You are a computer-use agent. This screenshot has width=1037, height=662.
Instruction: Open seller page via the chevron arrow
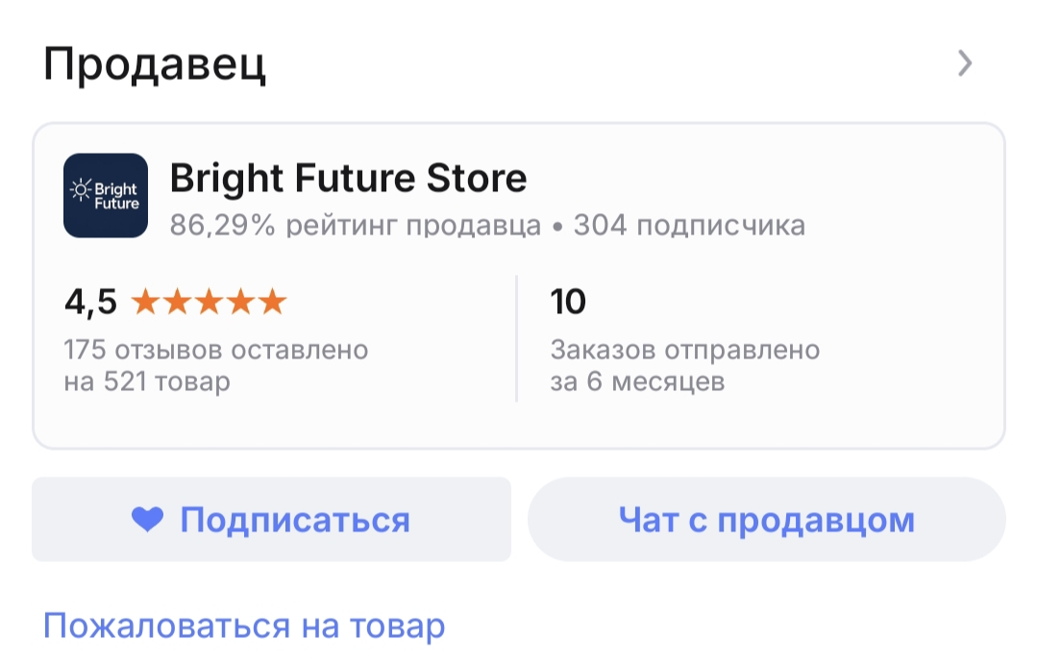[x=965, y=64]
